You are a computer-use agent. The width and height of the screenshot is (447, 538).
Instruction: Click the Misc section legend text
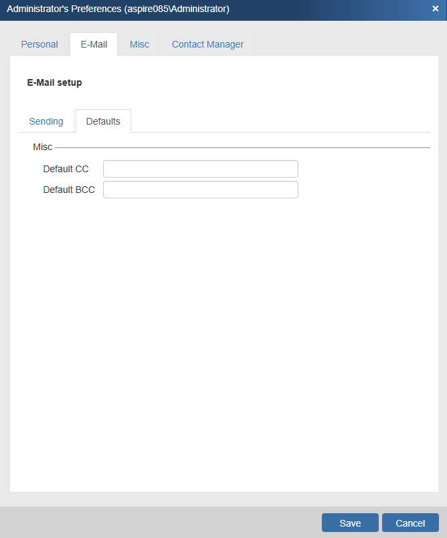click(x=42, y=147)
